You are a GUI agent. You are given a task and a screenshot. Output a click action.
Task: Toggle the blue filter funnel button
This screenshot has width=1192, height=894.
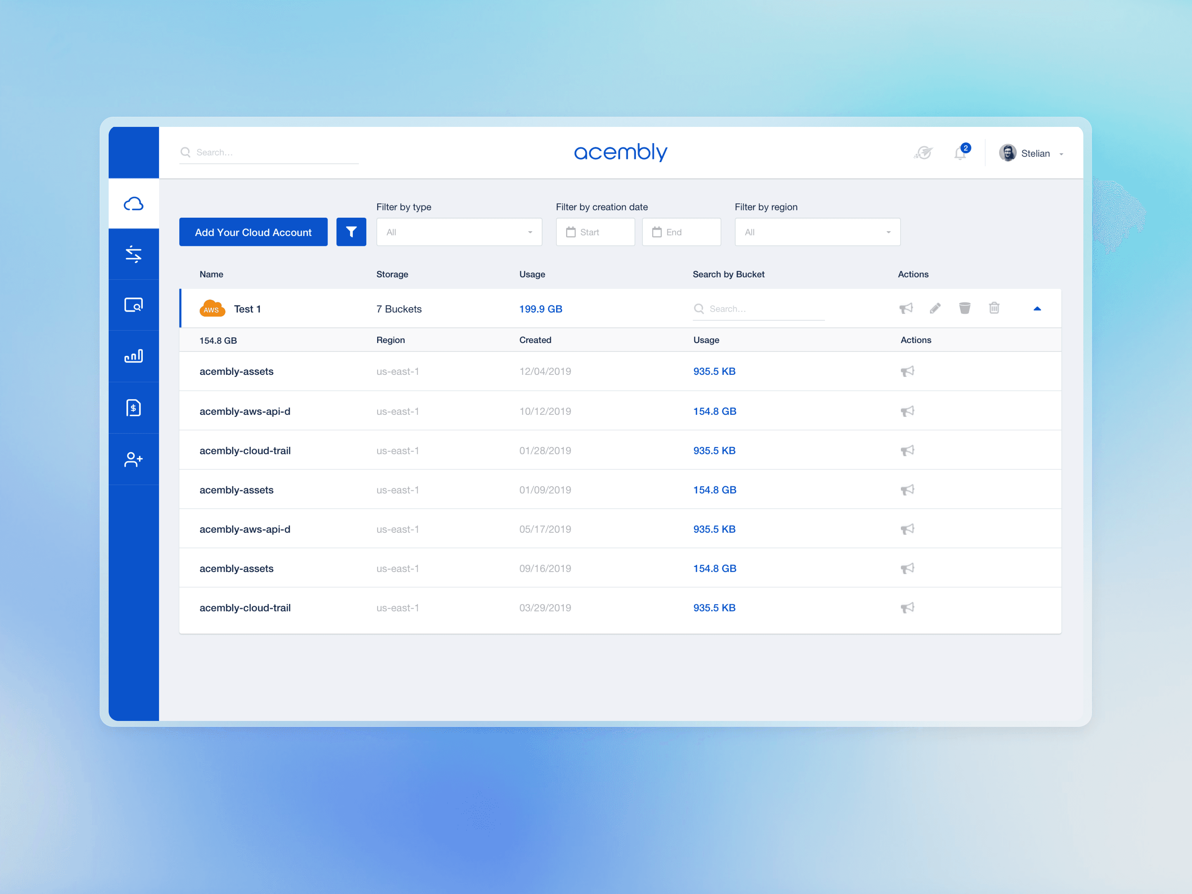(x=351, y=232)
